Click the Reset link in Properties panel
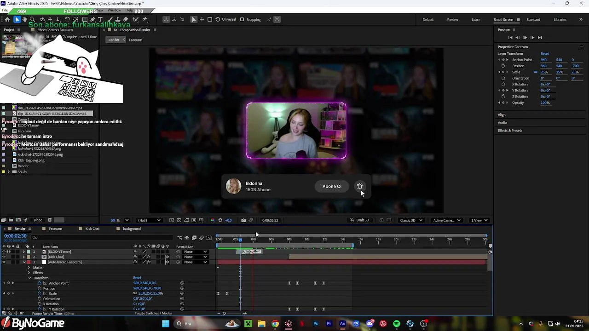The width and height of the screenshot is (589, 331). [x=545, y=54]
